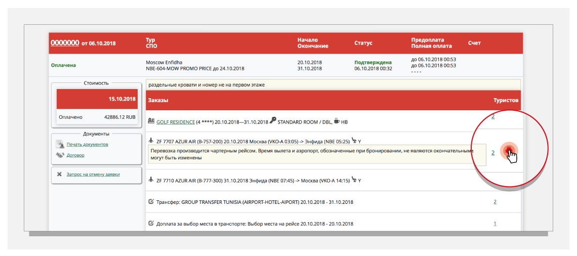Click the print documents icon
This screenshot has width=577, height=256.
coord(60,144)
